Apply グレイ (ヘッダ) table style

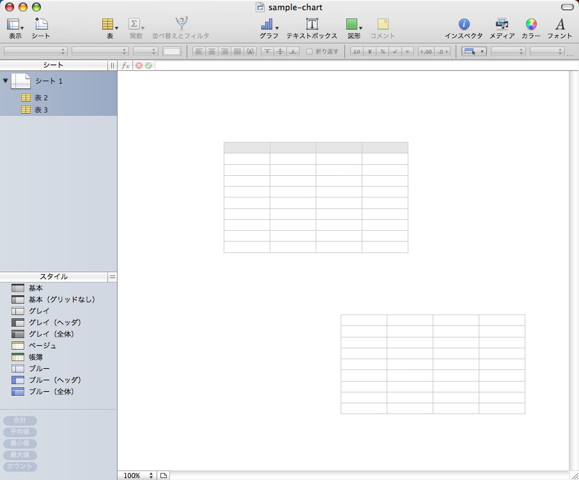click(x=58, y=322)
